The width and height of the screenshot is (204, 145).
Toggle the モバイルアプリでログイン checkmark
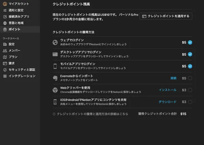pos(190,66)
